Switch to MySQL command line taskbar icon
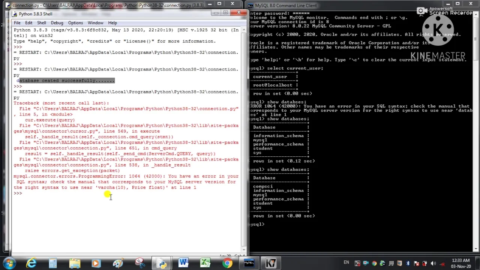The image size is (480, 270). 249,263
